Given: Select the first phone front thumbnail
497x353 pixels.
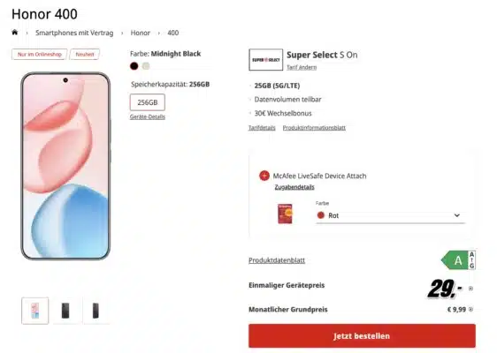Looking at the screenshot, I should tap(35, 311).
